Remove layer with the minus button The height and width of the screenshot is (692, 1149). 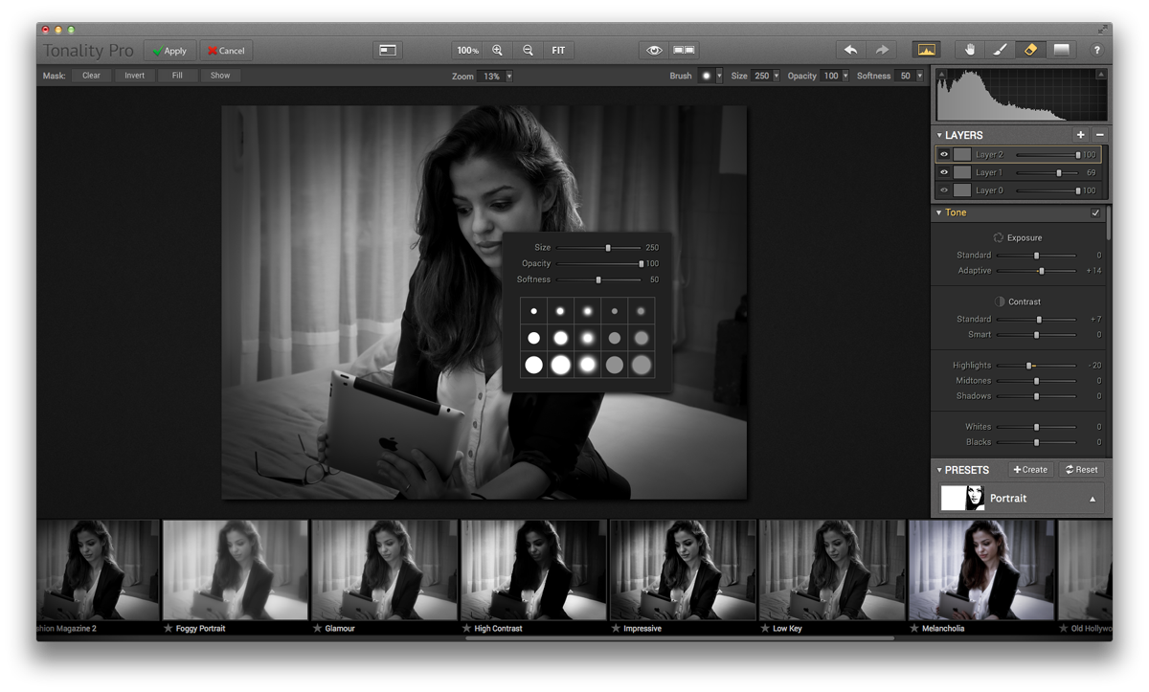pos(1099,136)
